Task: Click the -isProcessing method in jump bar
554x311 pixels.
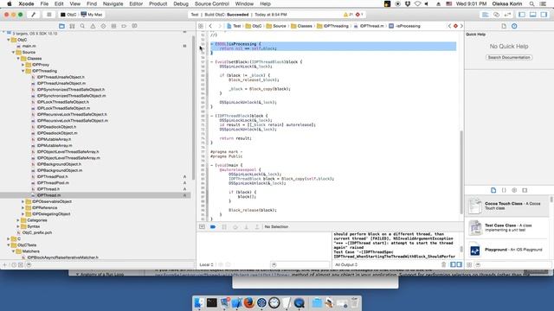Action: (x=405, y=26)
